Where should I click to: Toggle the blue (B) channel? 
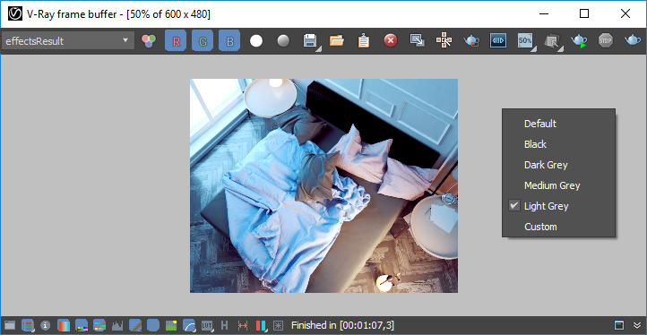pyautogui.click(x=229, y=41)
